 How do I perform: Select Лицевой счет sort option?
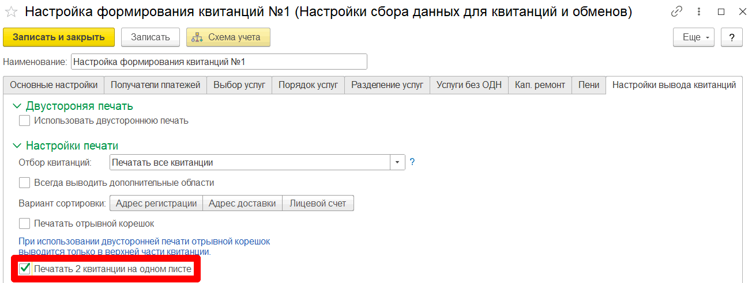point(318,203)
